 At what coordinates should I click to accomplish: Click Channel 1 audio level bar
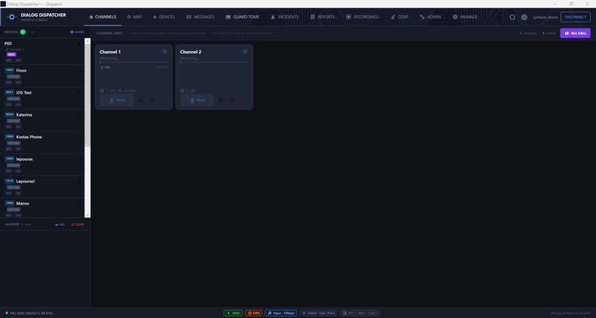pos(133,62)
